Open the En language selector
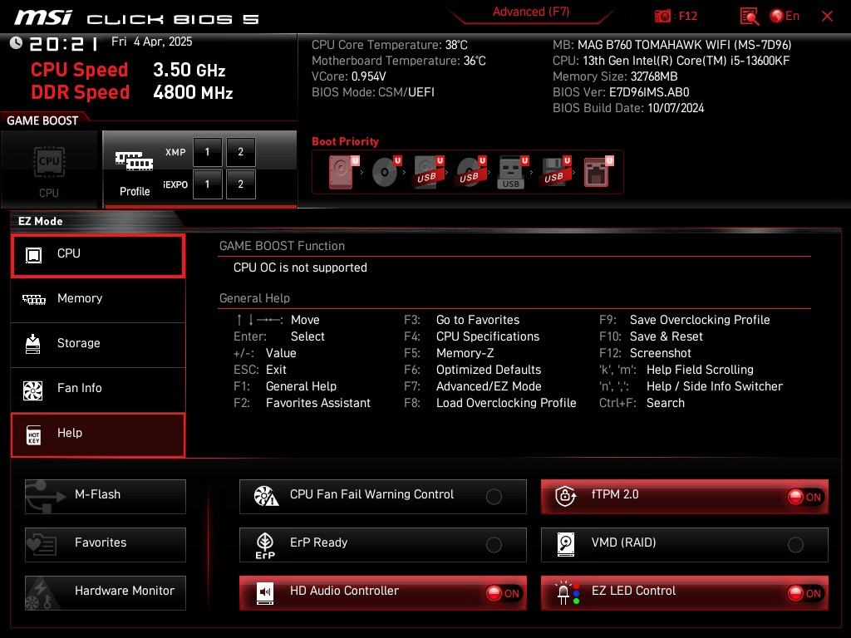This screenshot has width=851, height=638. (785, 16)
